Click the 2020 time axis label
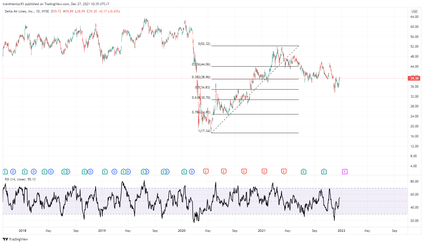 click(x=182, y=231)
